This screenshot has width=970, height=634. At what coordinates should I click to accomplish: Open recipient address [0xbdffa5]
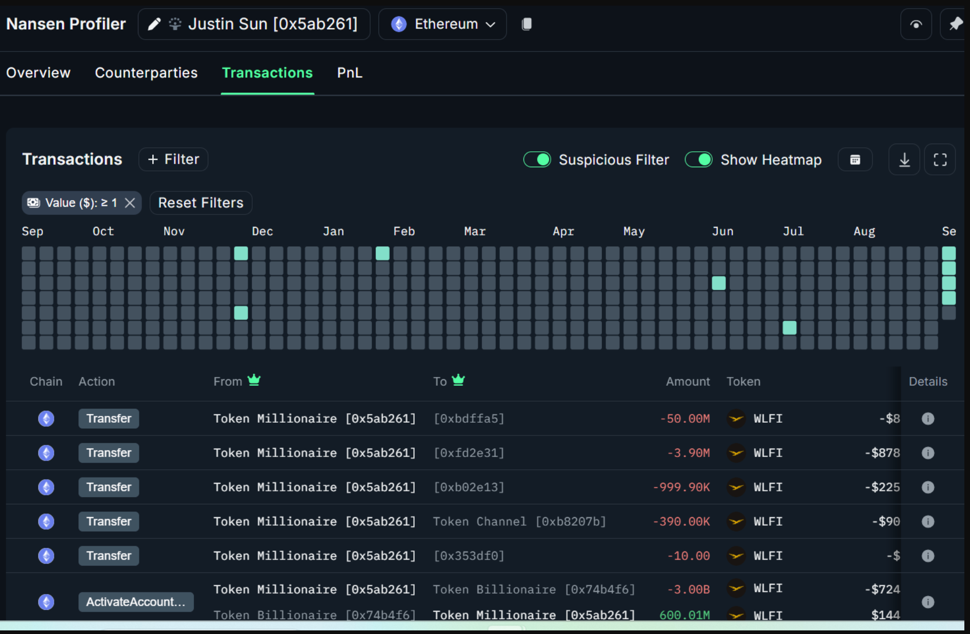tap(469, 419)
